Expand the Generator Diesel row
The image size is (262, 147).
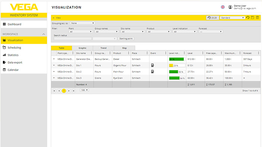[x=54, y=59]
